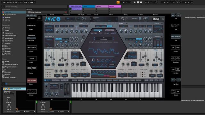Image resolution: width=205 pixels, height=115 pixels.
Task: Click the u-he logo
Action: click(x=156, y=19)
